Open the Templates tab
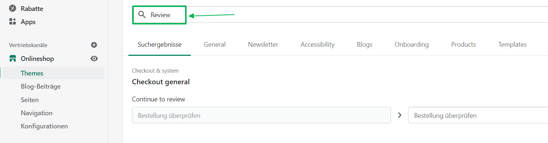 click(512, 45)
